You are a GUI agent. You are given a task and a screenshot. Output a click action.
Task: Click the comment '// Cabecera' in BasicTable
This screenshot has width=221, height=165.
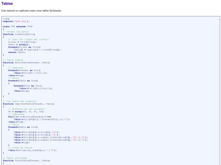(x=16, y=68)
